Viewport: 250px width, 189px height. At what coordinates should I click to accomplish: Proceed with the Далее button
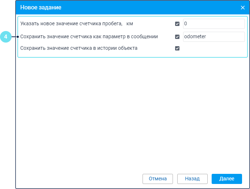(x=227, y=179)
